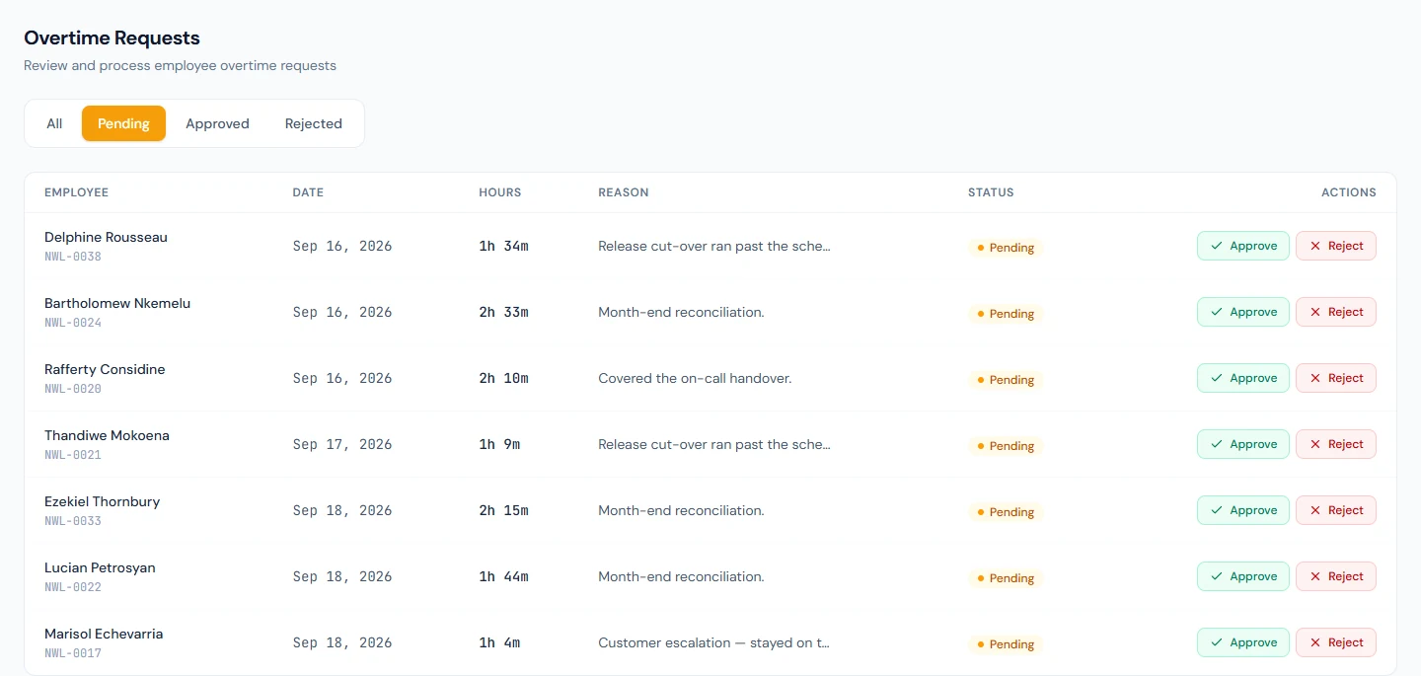
Task: Approve Rafferty Considine's overtime request
Action: pos(1243,378)
